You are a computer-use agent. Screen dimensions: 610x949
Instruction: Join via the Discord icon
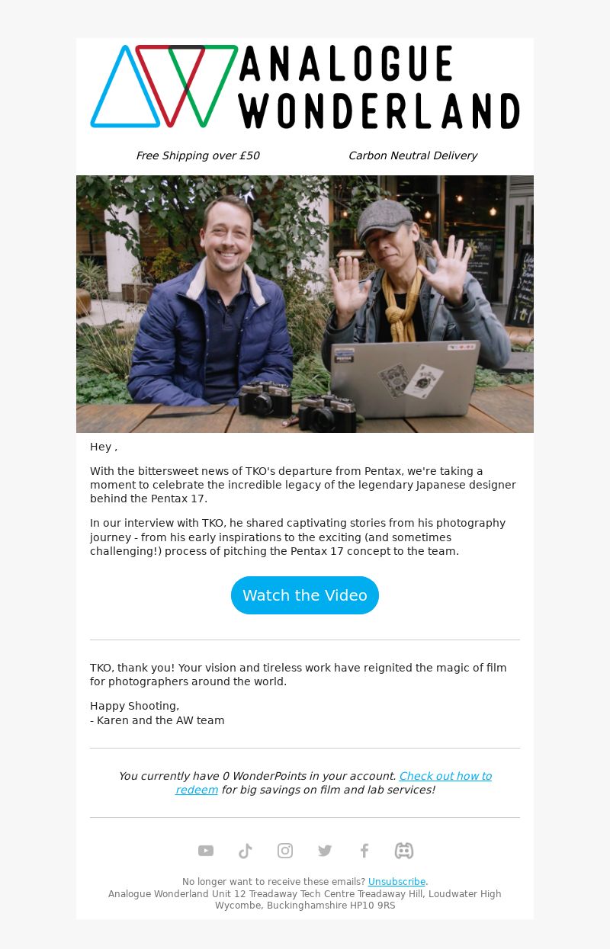pyautogui.click(x=404, y=851)
